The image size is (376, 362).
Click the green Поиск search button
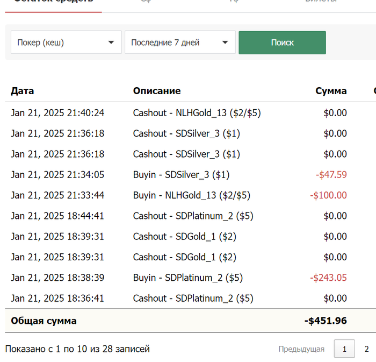pos(282,42)
